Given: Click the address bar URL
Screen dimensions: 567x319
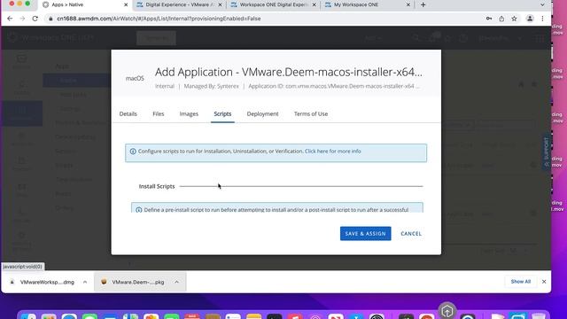Looking at the screenshot, I should click(x=159, y=19).
